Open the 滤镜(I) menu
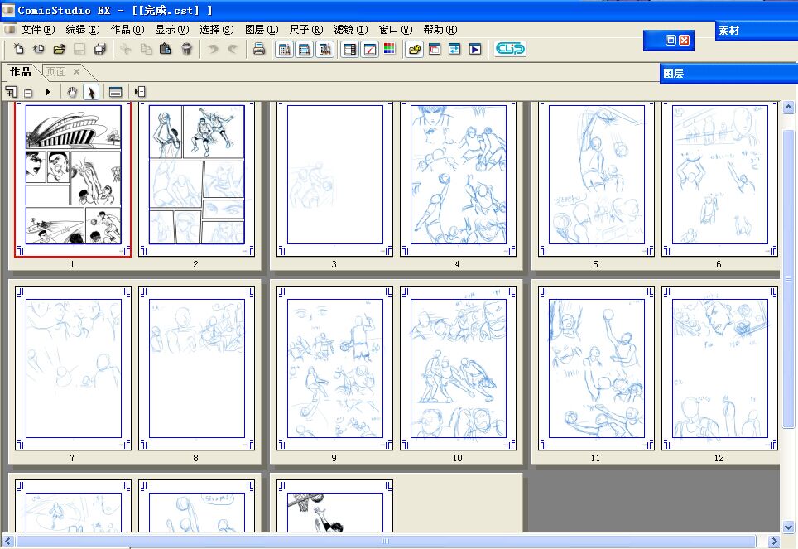 coord(351,30)
